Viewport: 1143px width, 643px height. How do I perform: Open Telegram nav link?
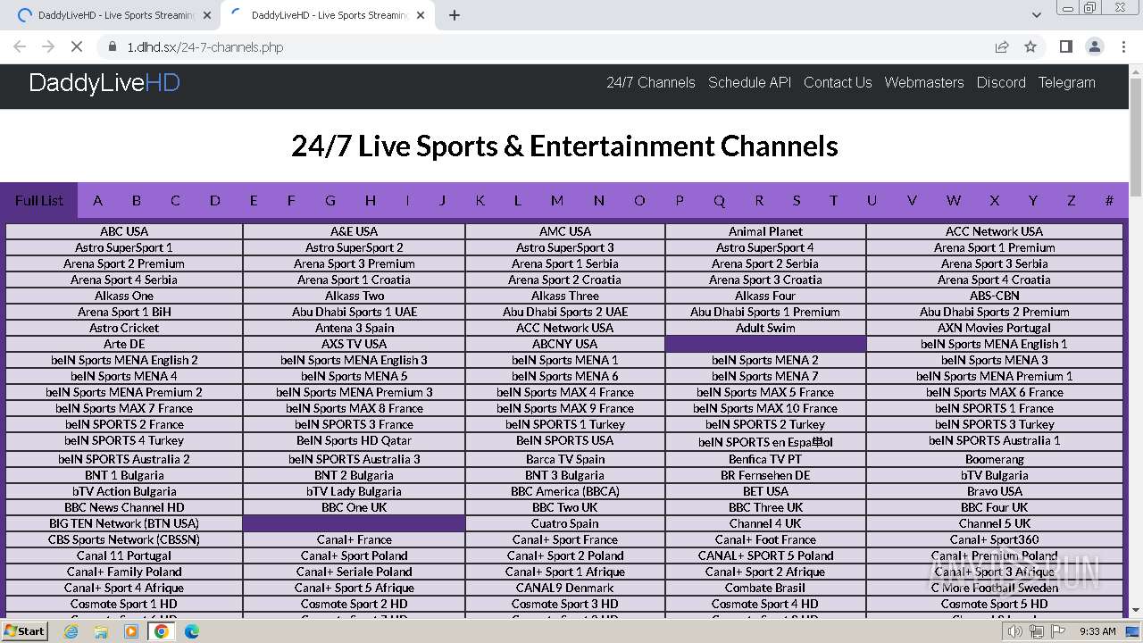1066,82
